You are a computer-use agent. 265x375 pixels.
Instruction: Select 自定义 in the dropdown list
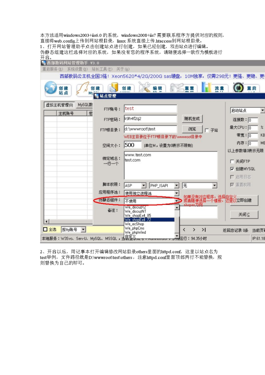pyautogui.click(x=150, y=236)
